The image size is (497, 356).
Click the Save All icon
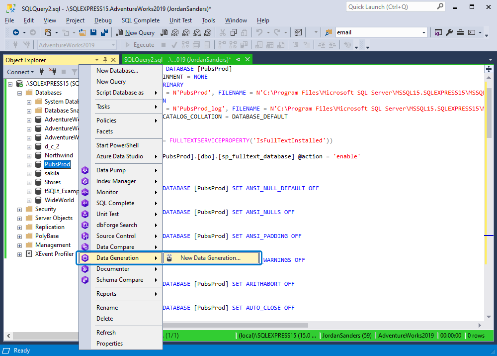[104, 32]
